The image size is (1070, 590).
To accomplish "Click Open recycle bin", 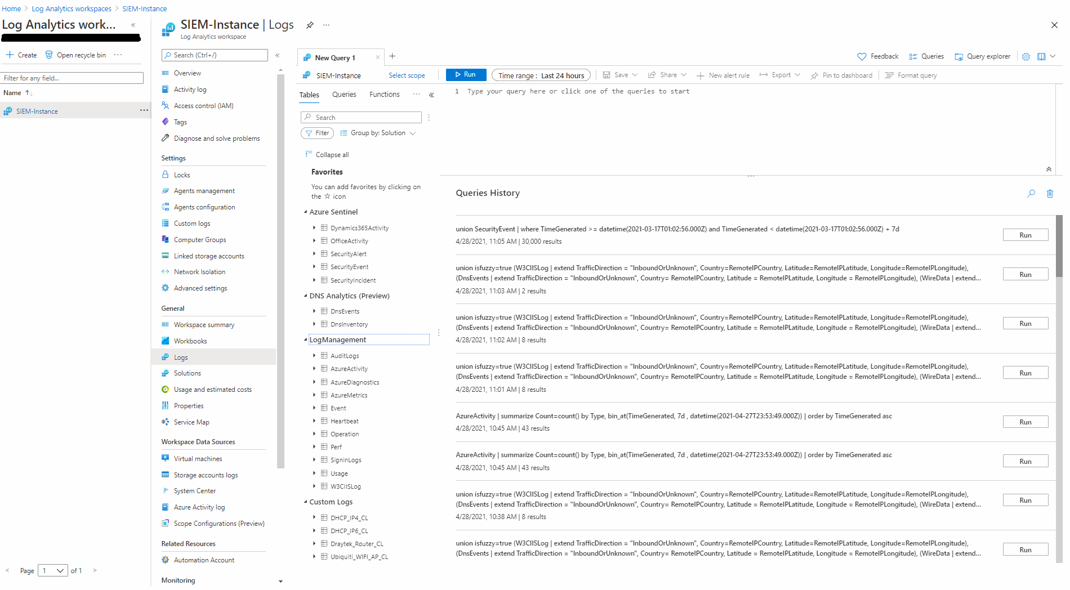I will (75, 55).
